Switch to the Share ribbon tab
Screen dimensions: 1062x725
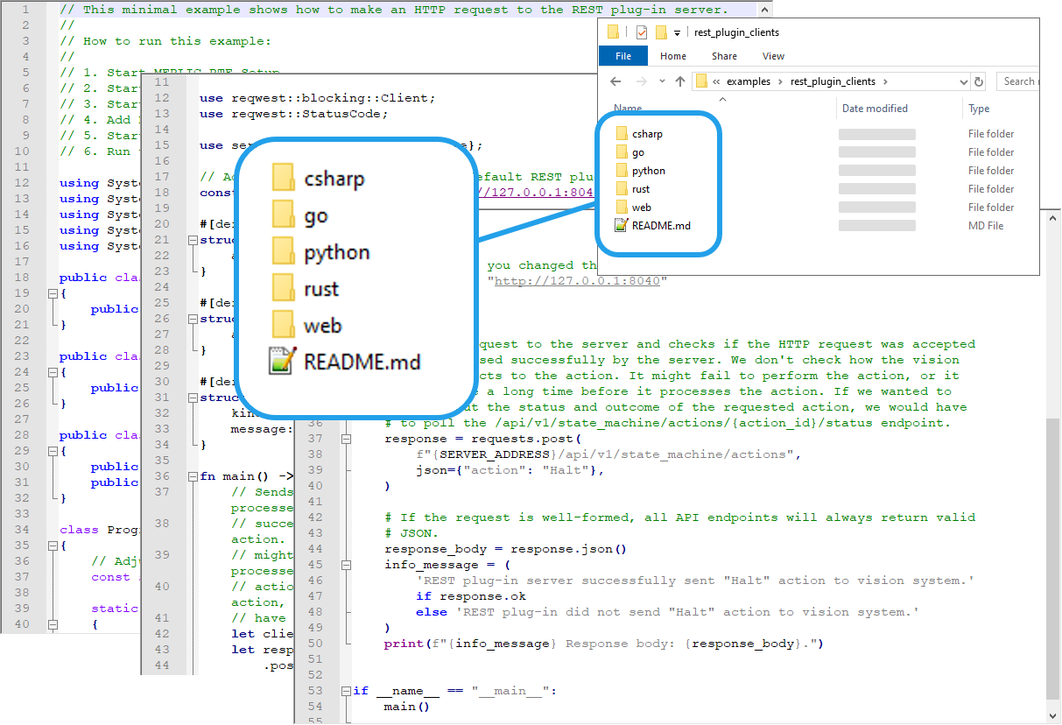pos(724,56)
